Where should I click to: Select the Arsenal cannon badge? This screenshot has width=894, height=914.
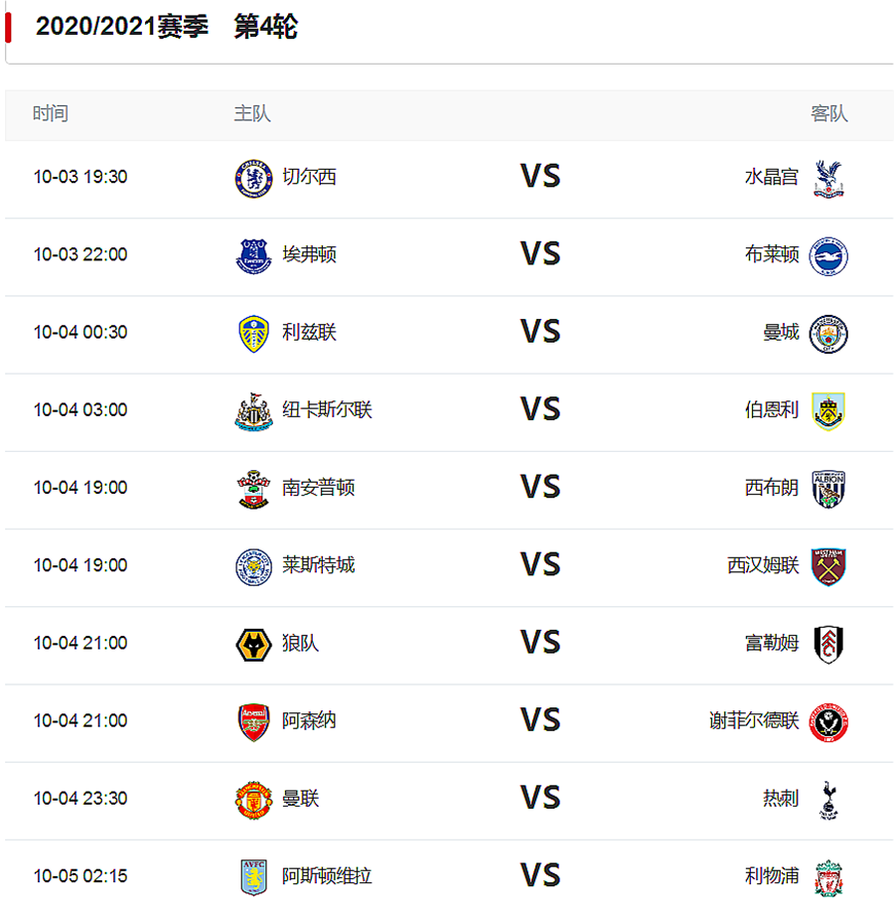(252, 721)
